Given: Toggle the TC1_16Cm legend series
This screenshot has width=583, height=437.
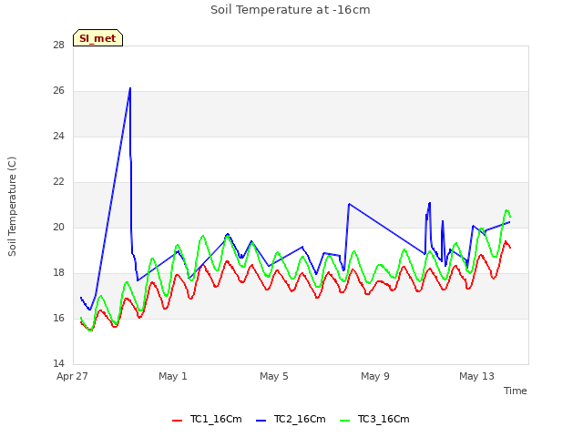Looking at the screenshot, I should [x=207, y=419].
